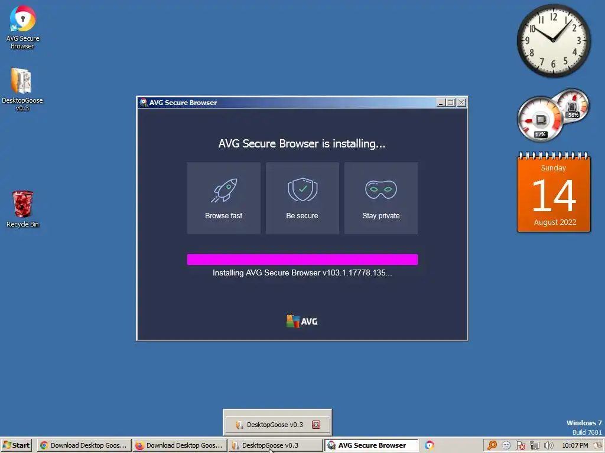Click the Browse fast rocket card

pos(224,198)
